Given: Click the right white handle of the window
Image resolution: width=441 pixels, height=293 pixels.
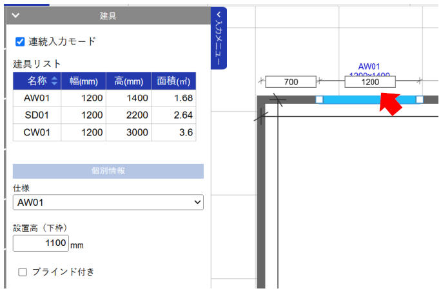Looking at the screenshot, I should point(420,99).
